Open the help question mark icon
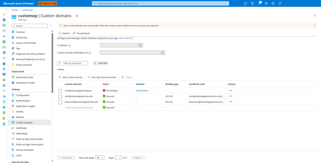 coord(273,4)
